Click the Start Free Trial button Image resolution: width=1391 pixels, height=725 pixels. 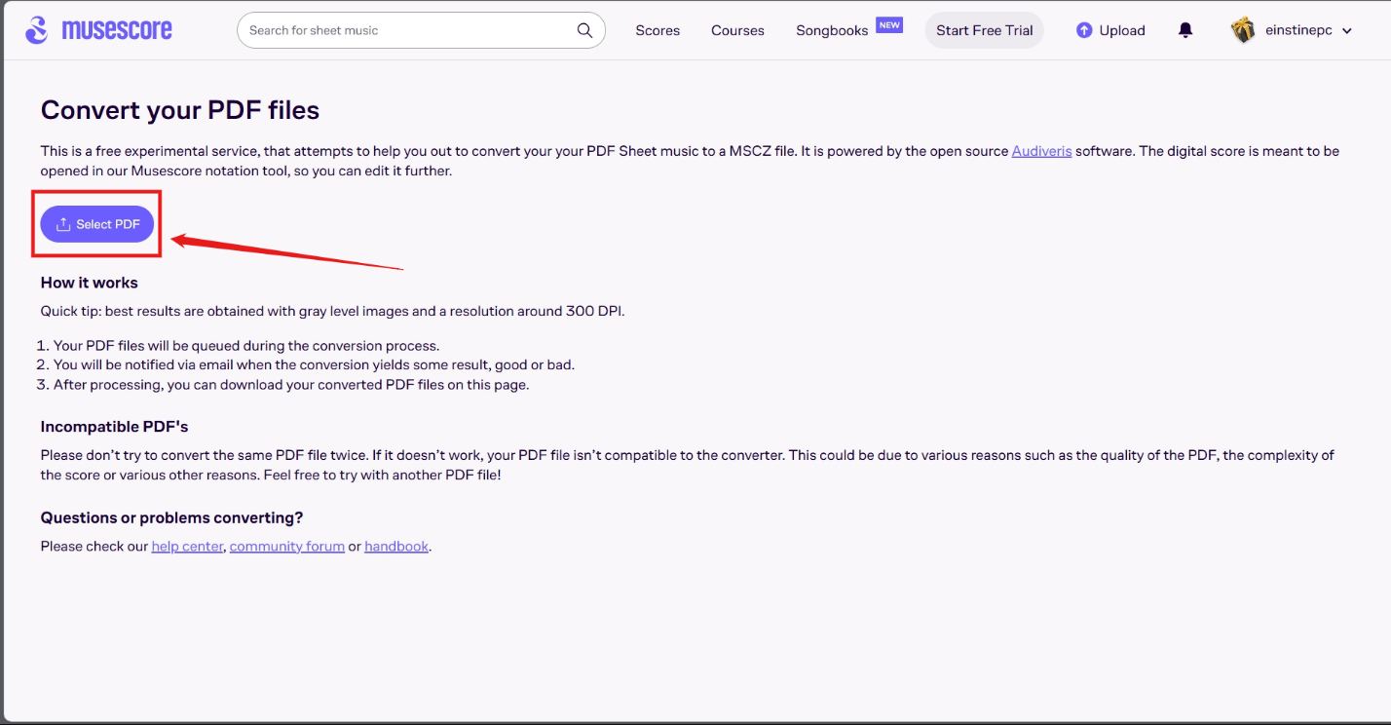tap(984, 30)
